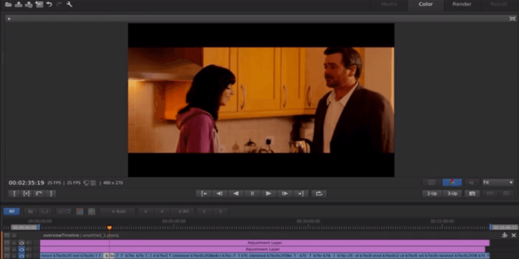Toggle the view button right of the color wheel button
519x259 pixels.
point(472,182)
